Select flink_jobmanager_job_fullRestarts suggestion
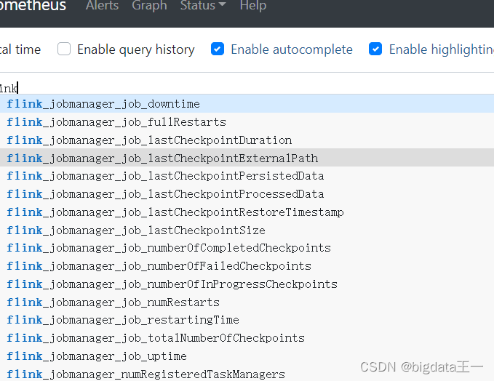494x381 pixels. (x=247, y=122)
